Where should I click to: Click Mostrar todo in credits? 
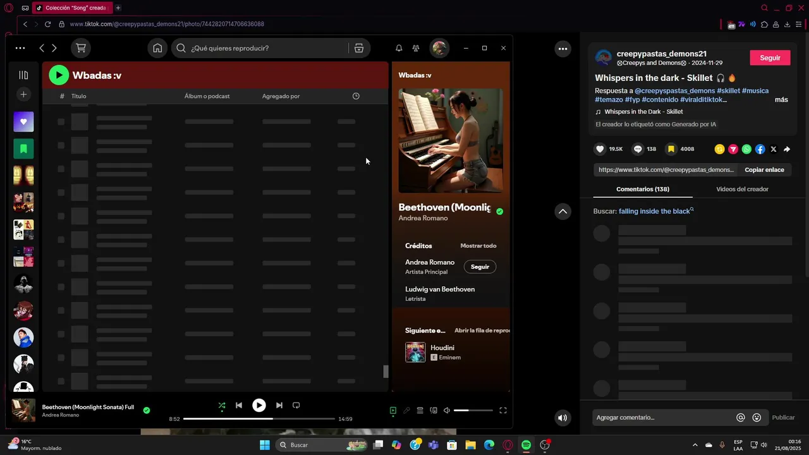(x=478, y=246)
